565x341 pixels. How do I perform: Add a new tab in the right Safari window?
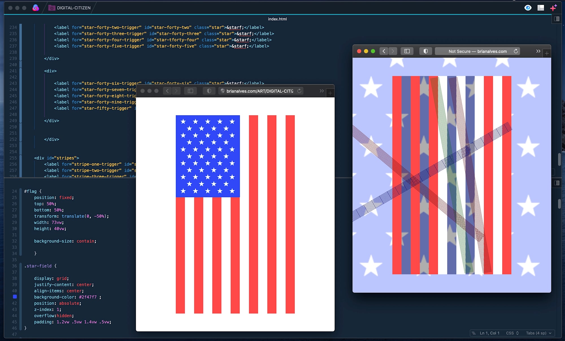(x=547, y=53)
